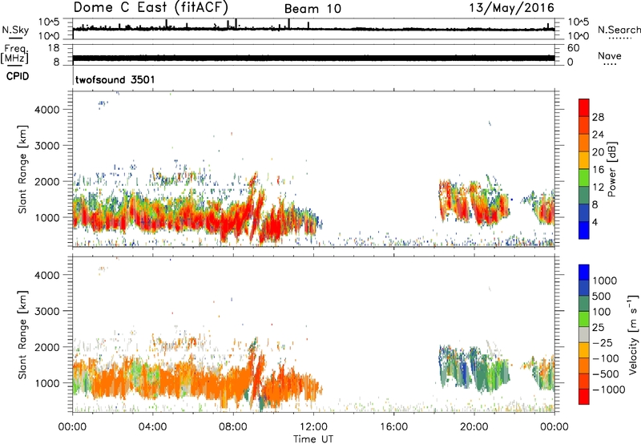The width and height of the screenshot is (641, 444).
Task: Click 'Slant Range [km]' label of Velocity panel
Action: click(x=22, y=335)
